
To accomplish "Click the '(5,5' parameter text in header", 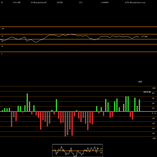I will tap(81, 3).
